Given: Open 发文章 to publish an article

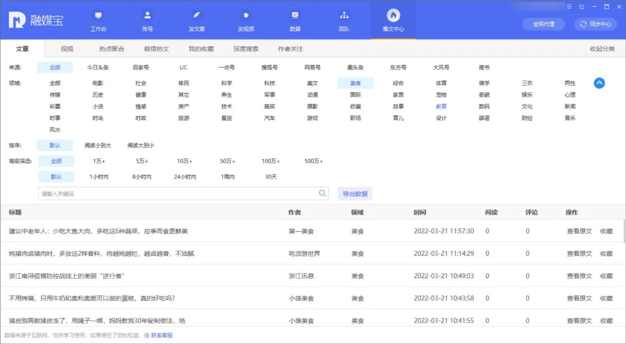Looking at the screenshot, I should point(196,20).
